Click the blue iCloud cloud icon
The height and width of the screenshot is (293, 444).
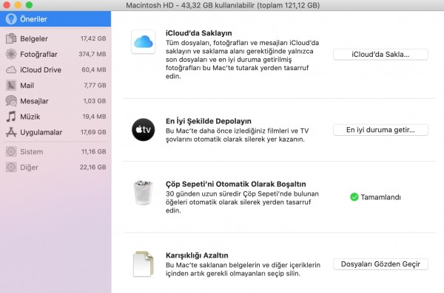coord(144,42)
